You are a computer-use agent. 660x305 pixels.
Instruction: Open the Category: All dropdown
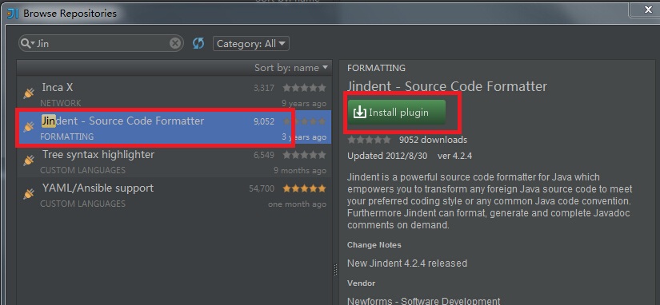pyautogui.click(x=251, y=44)
